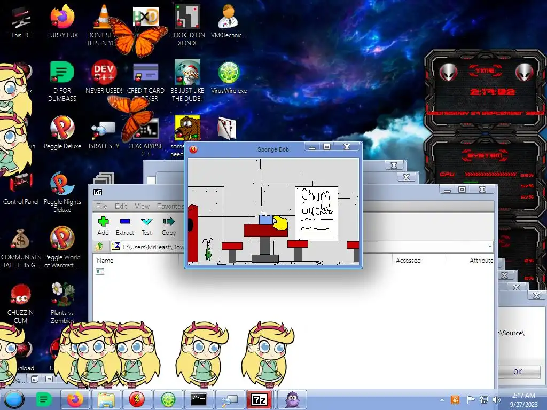Open Plants vs Zombies desktop icon
547x410 pixels.
click(62, 303)
